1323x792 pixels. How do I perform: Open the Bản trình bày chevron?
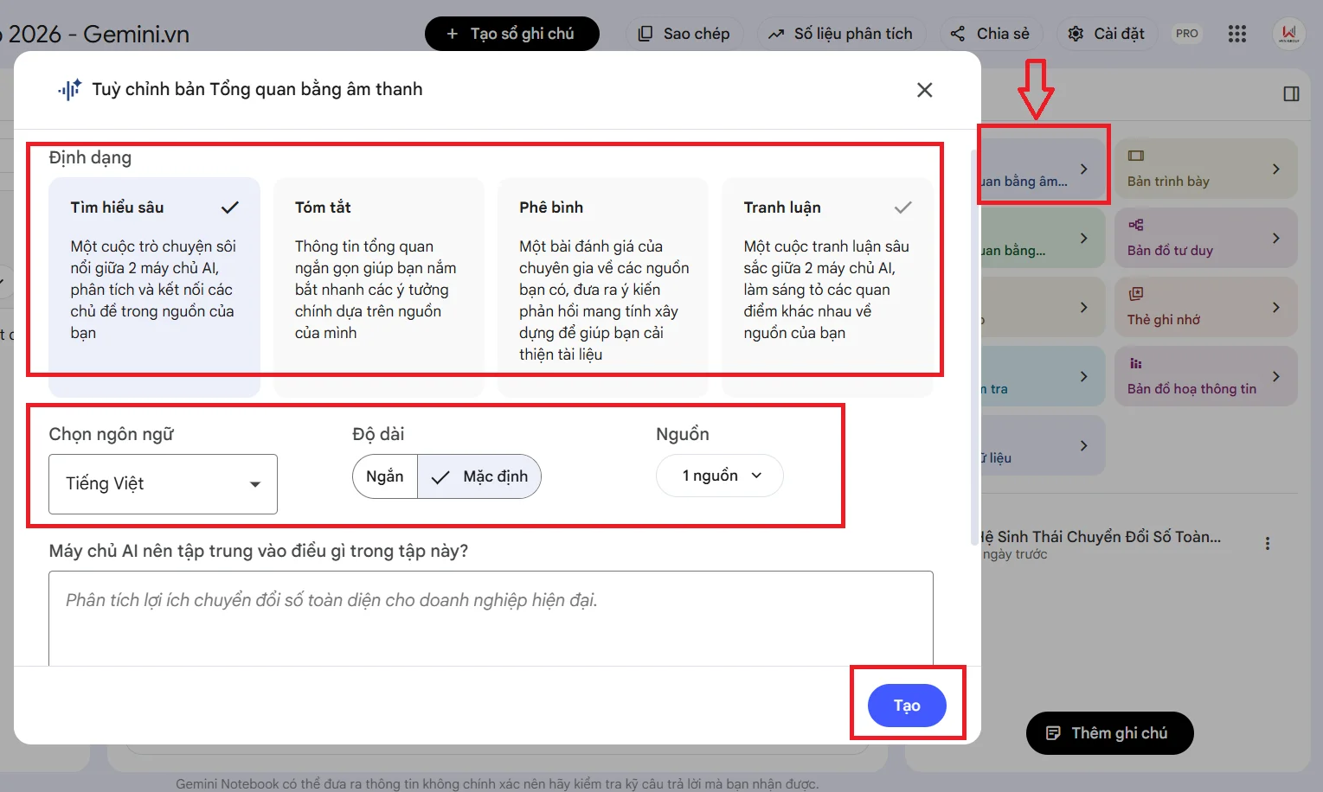pyautogui.click(x=1276, y=169)
